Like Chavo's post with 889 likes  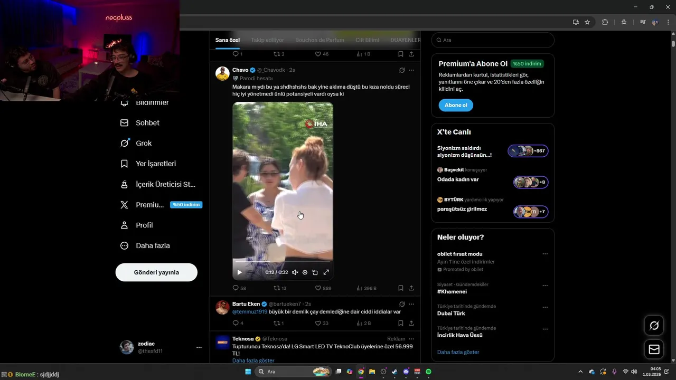(x=323, y=288)
